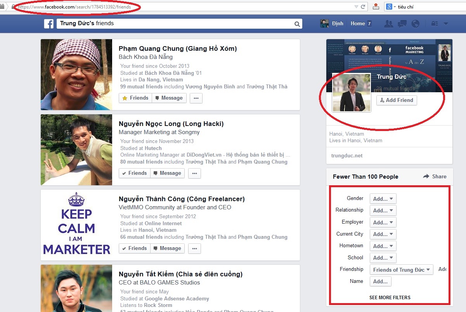This screenshot has width=466, height=312.
Task: Message Nguyễn Thành Công
Action: click(x=168, y=248)
